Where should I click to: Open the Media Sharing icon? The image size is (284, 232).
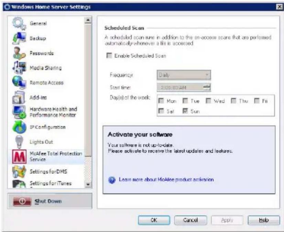click(19, 68)
